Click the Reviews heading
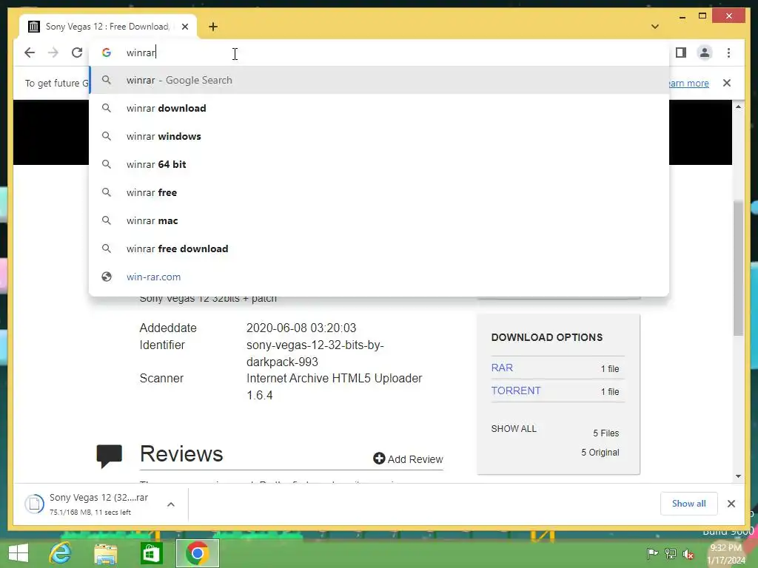The height and width of the screenshot is (568, 758). pos(181,453)
